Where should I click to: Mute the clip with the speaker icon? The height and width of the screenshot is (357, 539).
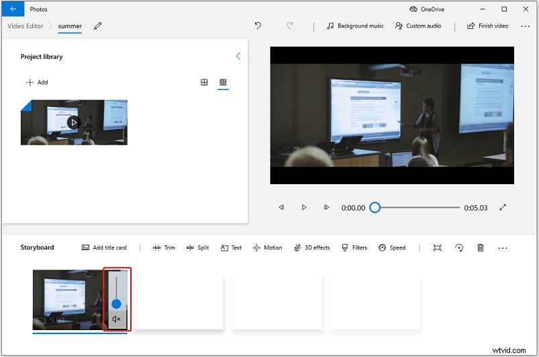click(117, 319)
